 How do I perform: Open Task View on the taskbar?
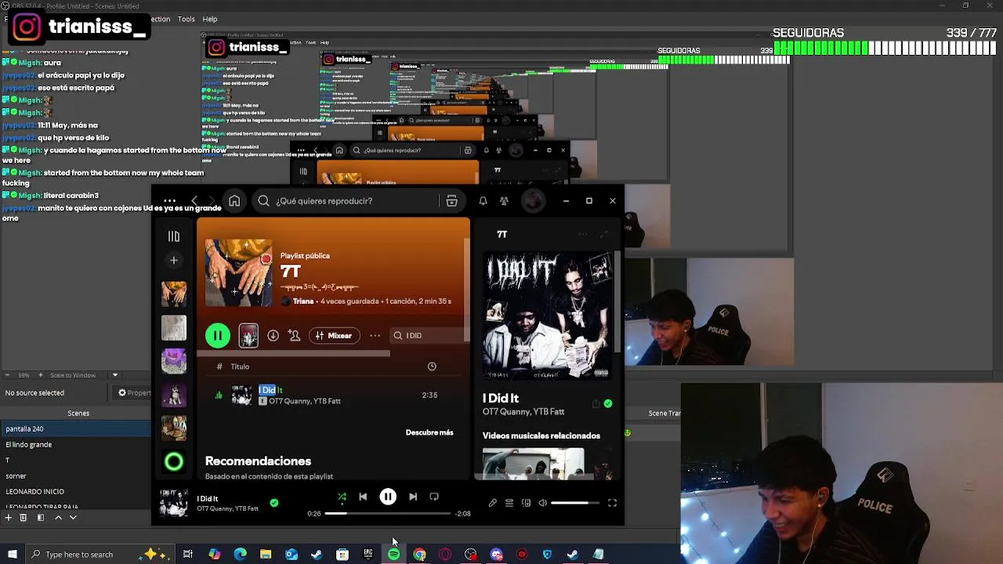tap(188, 555)
